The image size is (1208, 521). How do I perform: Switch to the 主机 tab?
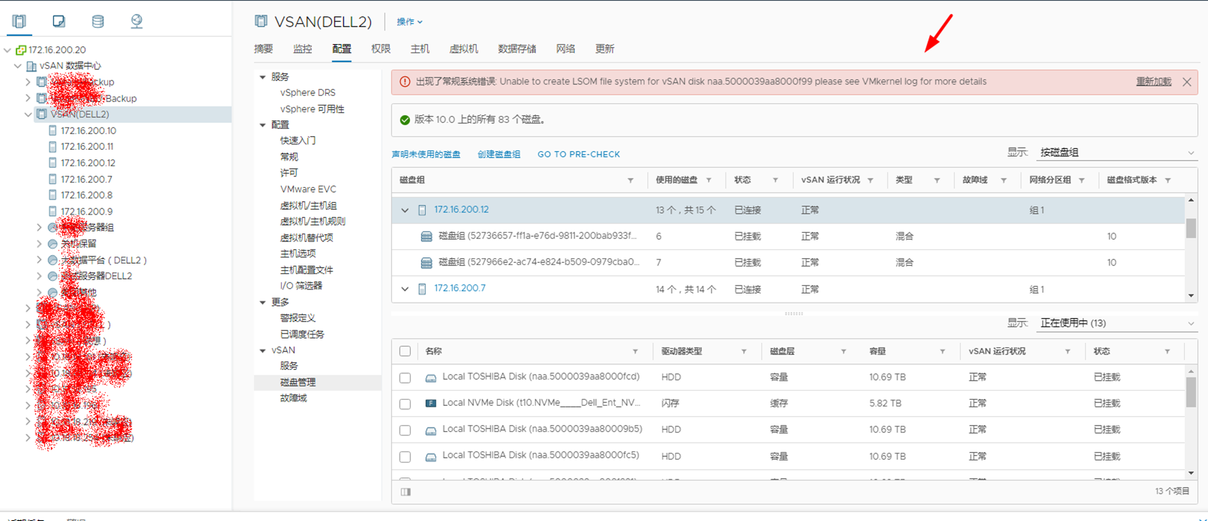click(x=419, y=49)
